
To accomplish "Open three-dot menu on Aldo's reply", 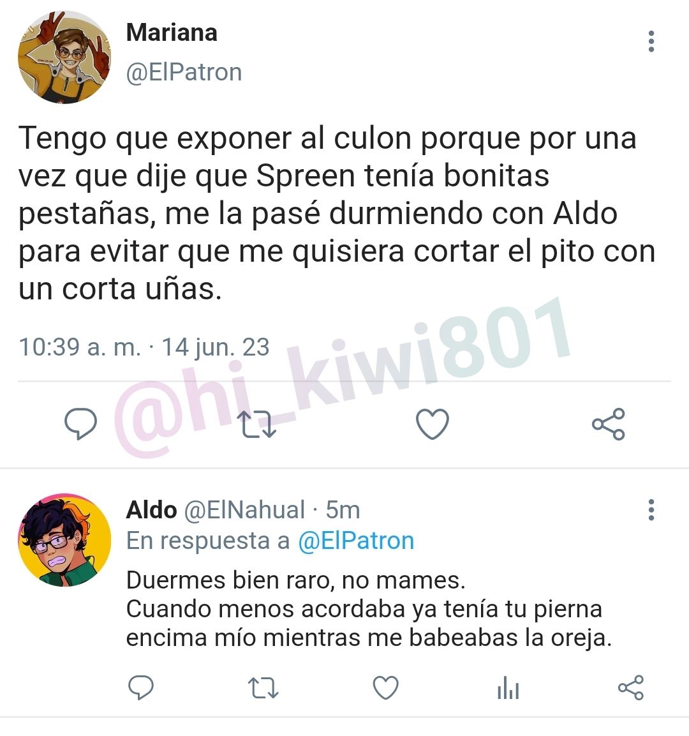I will coord(651,510).
